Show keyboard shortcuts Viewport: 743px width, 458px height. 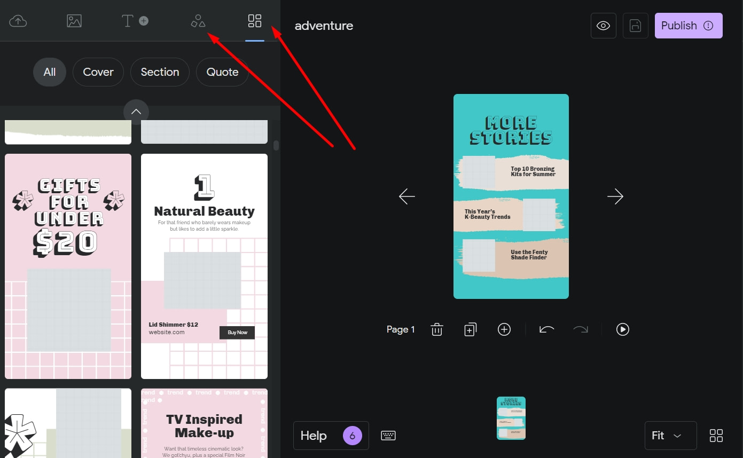[388, 435]
